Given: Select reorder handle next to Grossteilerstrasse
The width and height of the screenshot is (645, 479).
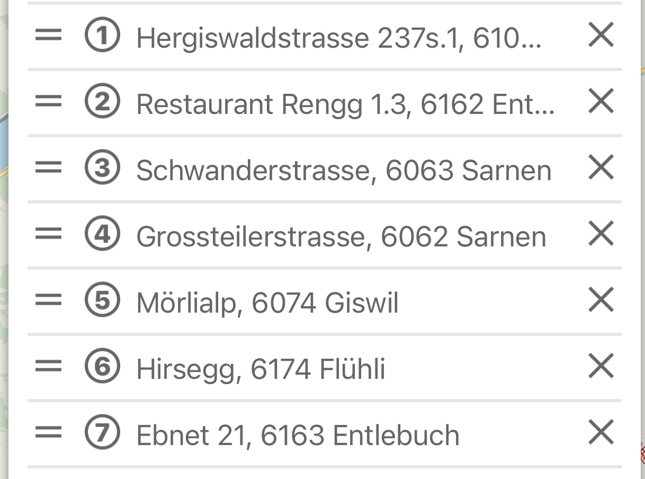Looking at the screenshot, I should 48,234.
